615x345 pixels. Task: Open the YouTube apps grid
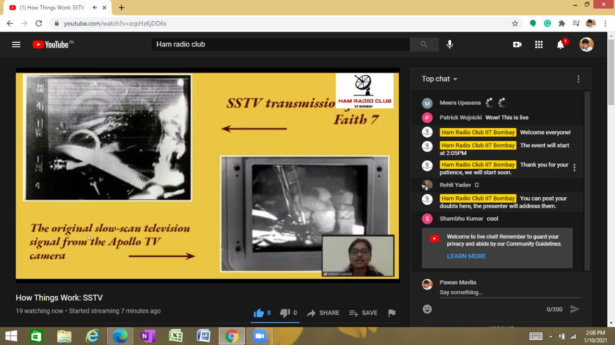coord(539,45)
